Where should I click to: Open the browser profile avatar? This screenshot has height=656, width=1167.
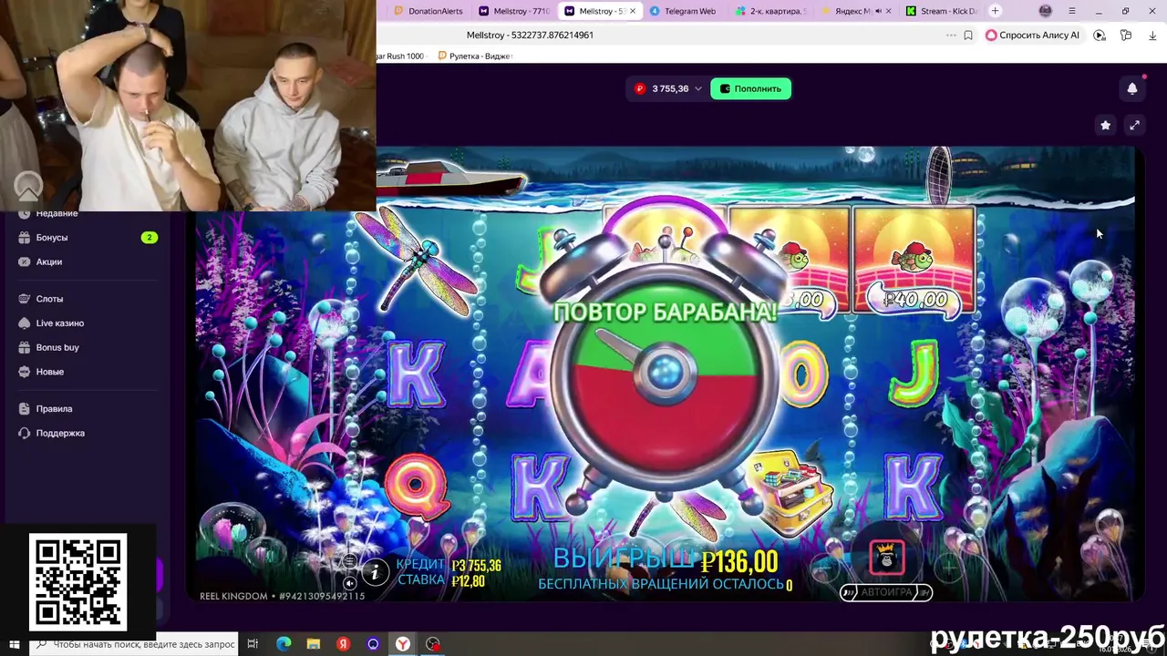click(1046, 11)
